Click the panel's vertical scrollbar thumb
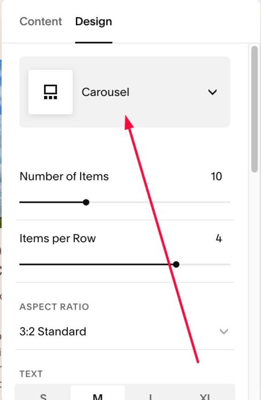 [x=254, y=109]
